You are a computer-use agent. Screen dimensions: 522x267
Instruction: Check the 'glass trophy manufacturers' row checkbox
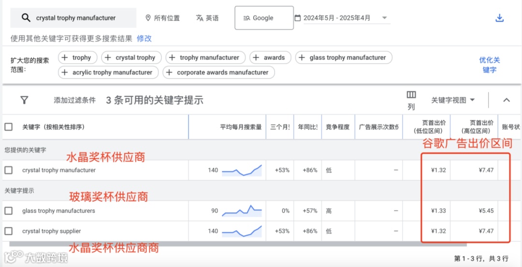tap(8, 211)
